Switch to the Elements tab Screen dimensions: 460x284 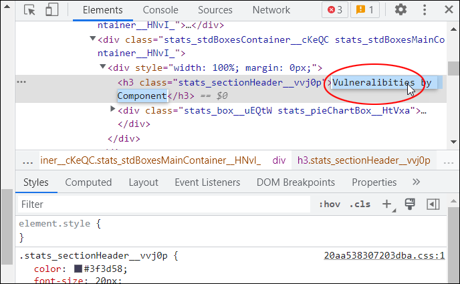[x=103, y=10]
